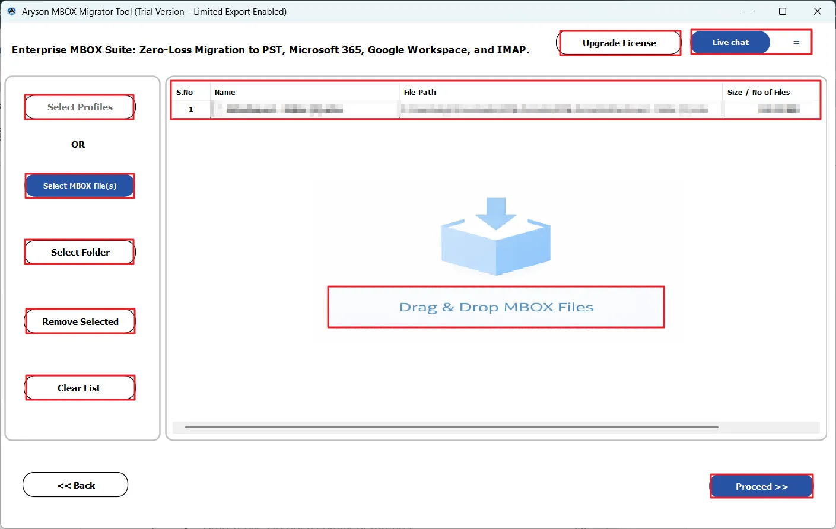Click the Upgrade License button
This screenshot has width=836, height=529.
click(x=619, y=43)
